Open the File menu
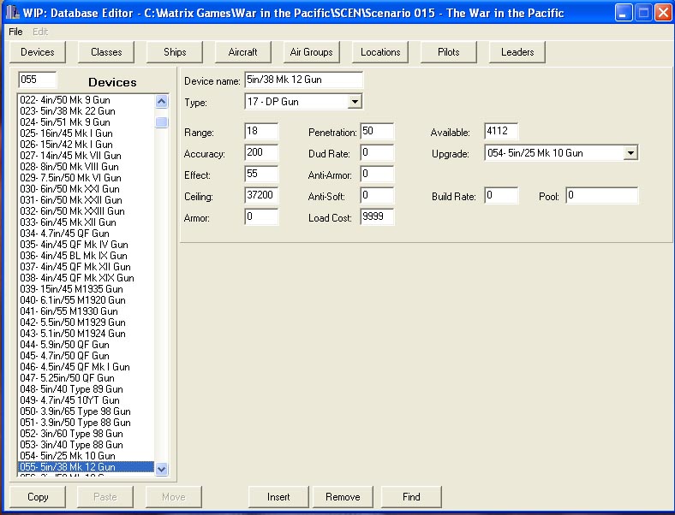675x515 pixels. pyautogui.click(x=15, y=32)
